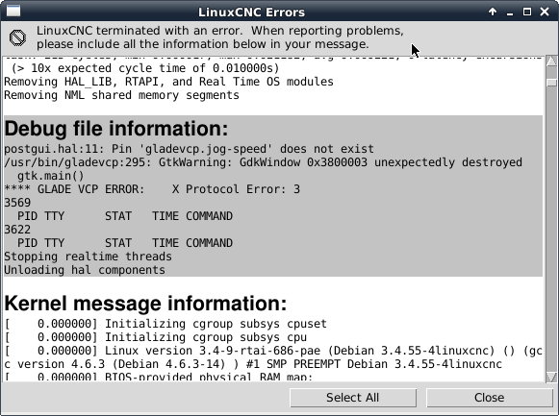Click the 'Debug file information:' heading

116,129
